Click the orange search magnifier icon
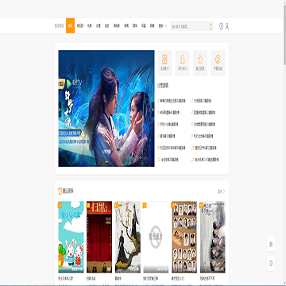 211,26
